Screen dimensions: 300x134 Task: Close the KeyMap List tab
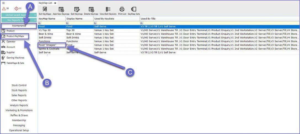pos(55,3)
